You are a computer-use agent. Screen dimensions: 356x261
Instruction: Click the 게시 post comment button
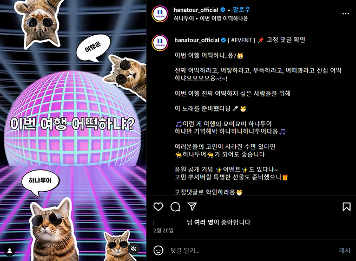click(345, 250)
